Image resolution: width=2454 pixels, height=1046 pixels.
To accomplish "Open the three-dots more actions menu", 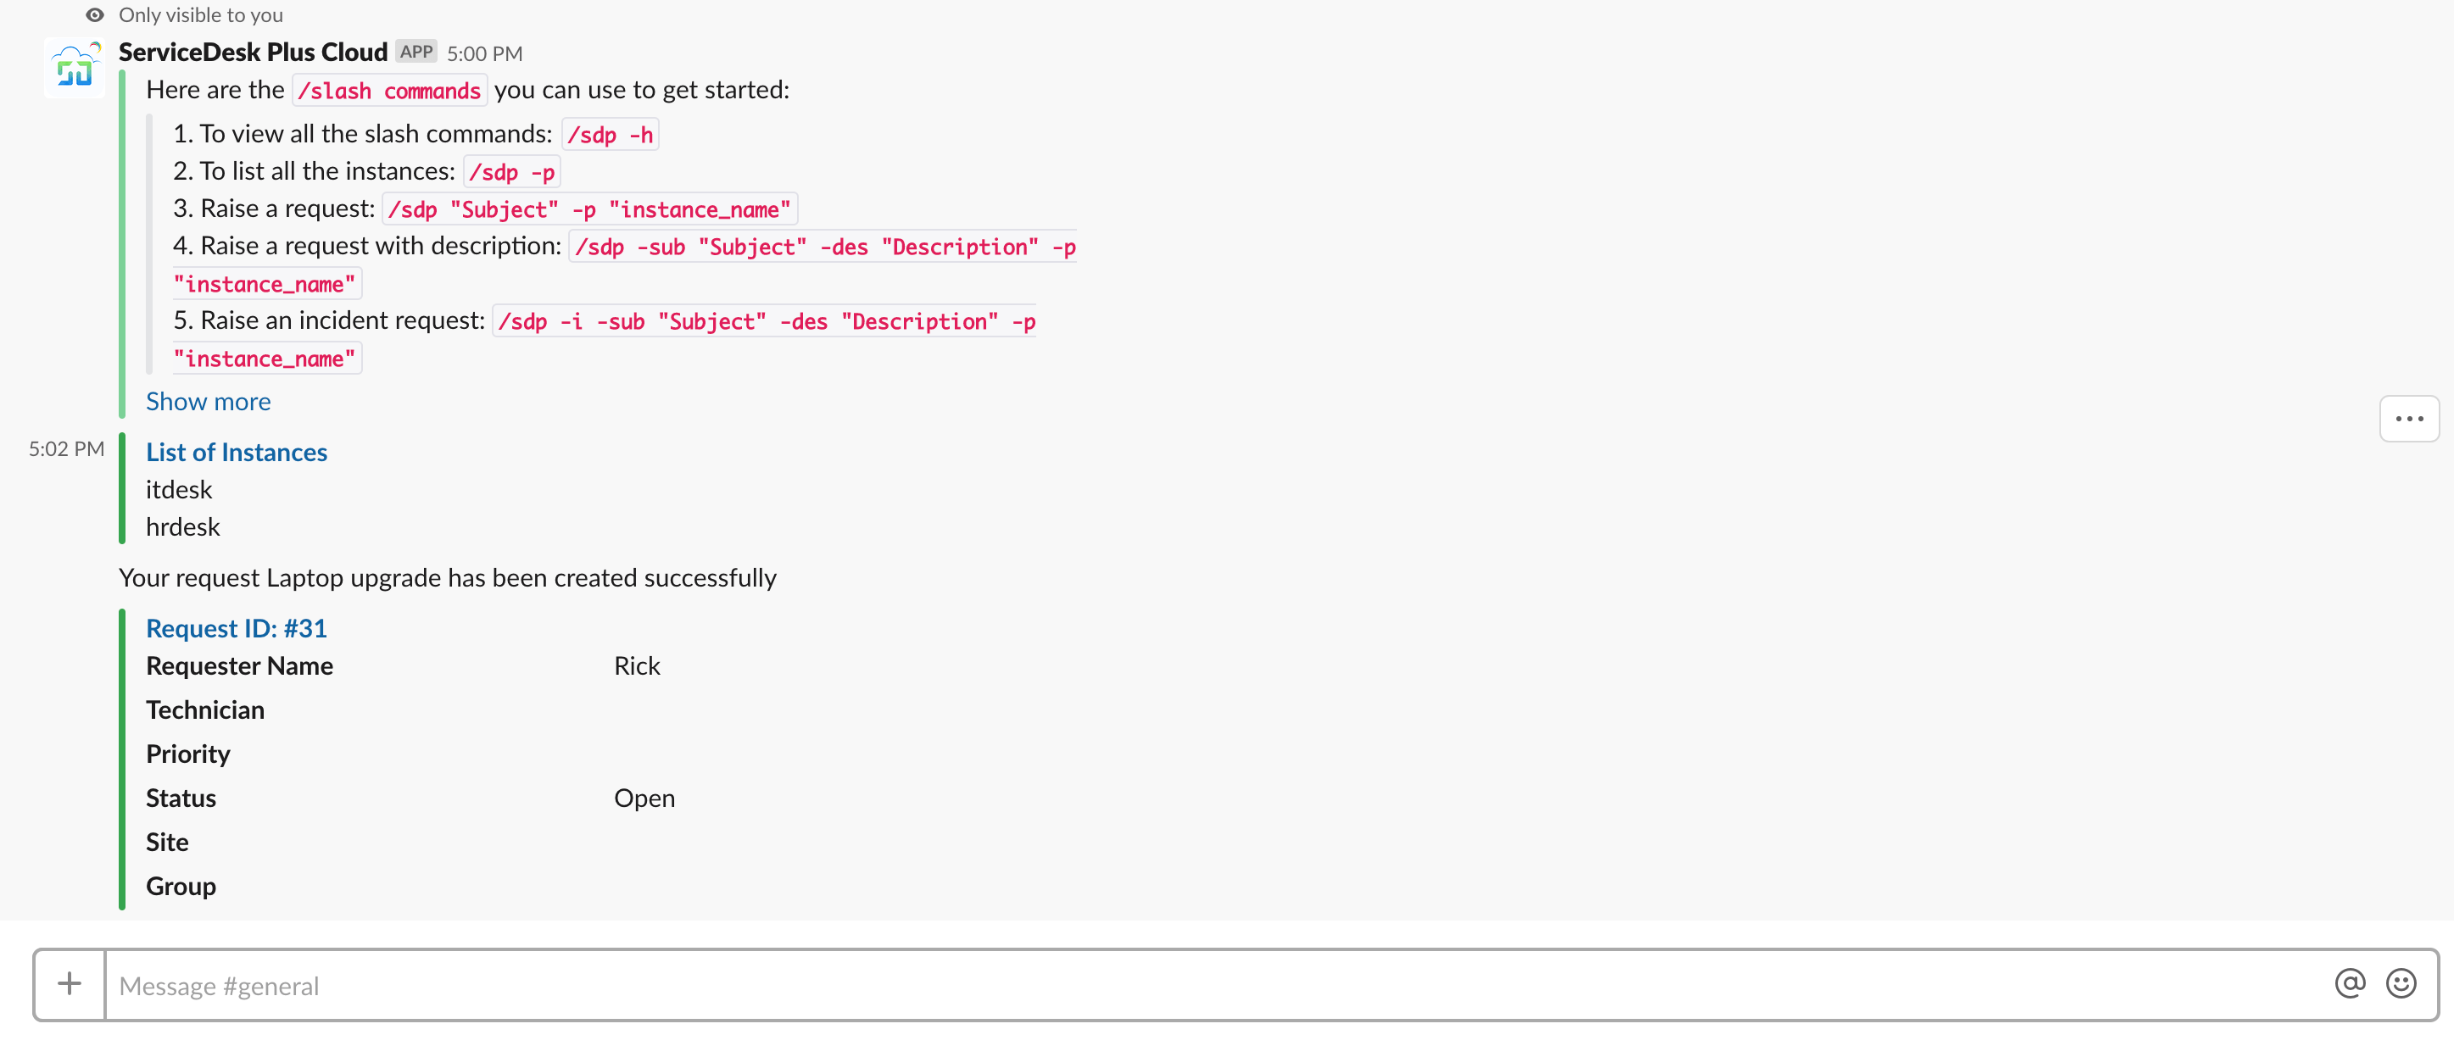I will 2408,419.
